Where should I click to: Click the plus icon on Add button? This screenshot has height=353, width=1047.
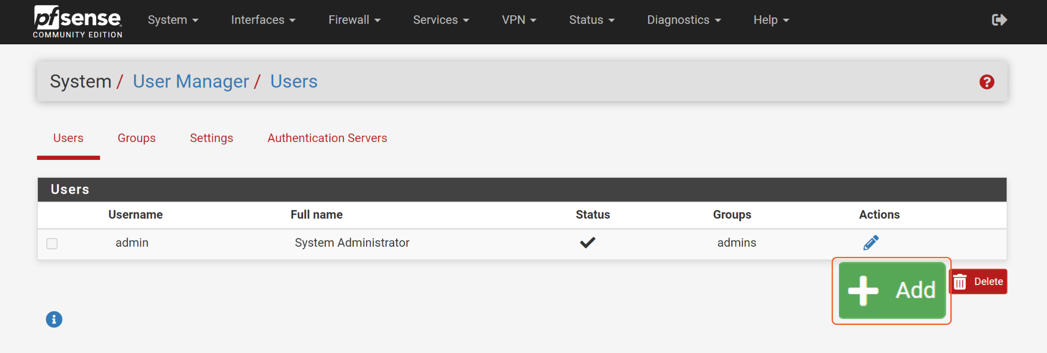[863, 291]
